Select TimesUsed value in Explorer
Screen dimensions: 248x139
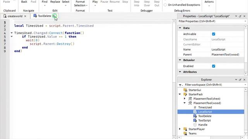[205, 107]
